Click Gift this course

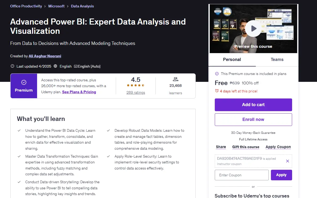[246, 147]
